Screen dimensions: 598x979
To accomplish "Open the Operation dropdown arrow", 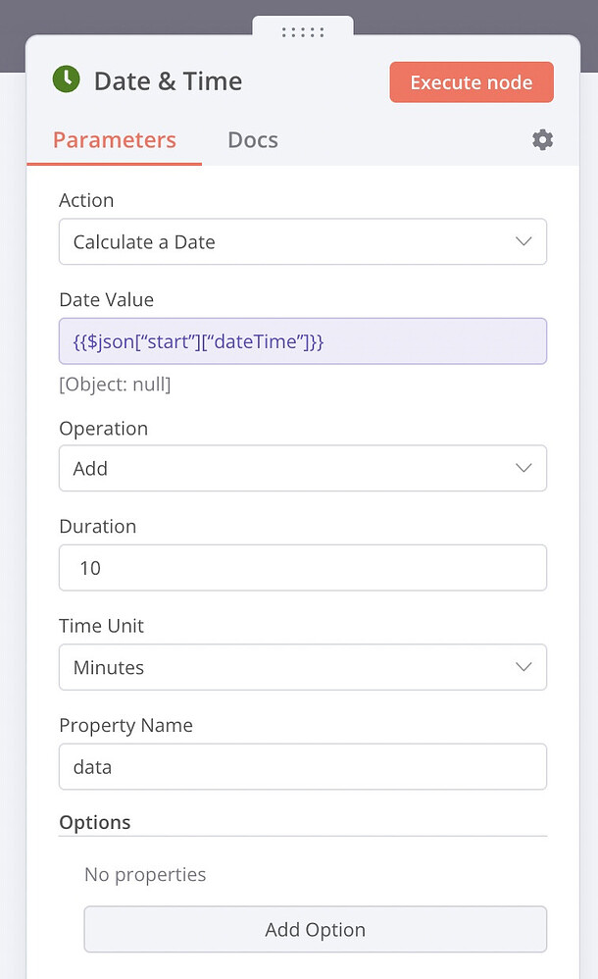I will (x=523, y=469).
